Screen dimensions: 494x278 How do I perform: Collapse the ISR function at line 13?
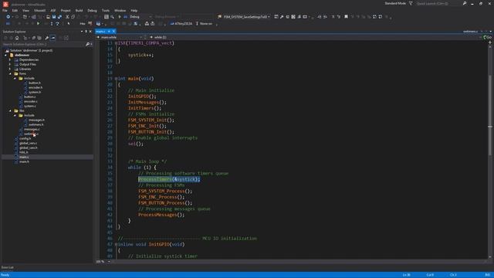tap(116, 43)
